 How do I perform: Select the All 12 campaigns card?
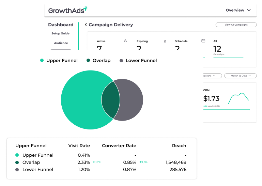click(228, 49)
